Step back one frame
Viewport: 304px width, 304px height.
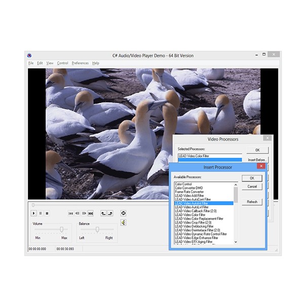[x=78, y=213]
